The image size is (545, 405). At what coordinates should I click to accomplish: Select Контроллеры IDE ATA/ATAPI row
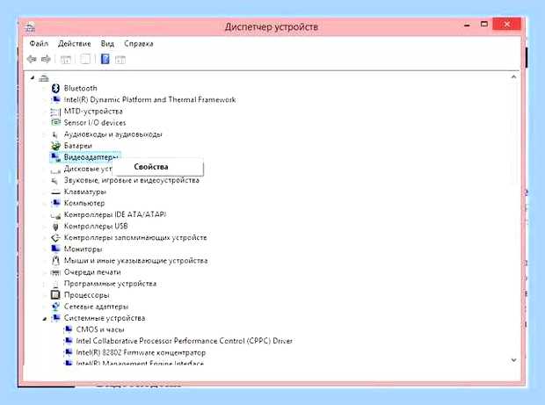(115, 214)
